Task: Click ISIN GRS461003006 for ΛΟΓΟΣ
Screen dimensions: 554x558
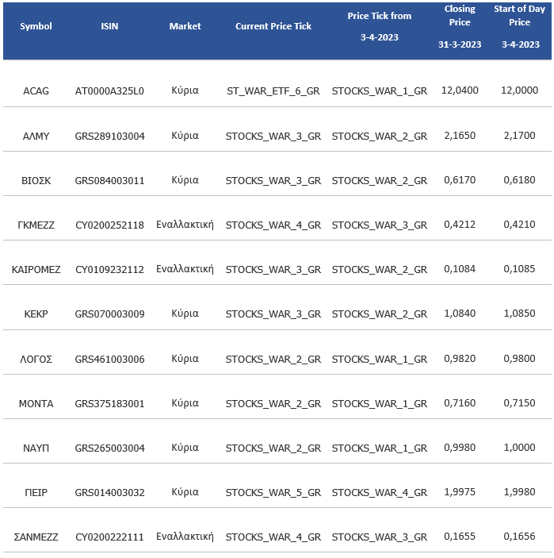Action: click(109, 359)
